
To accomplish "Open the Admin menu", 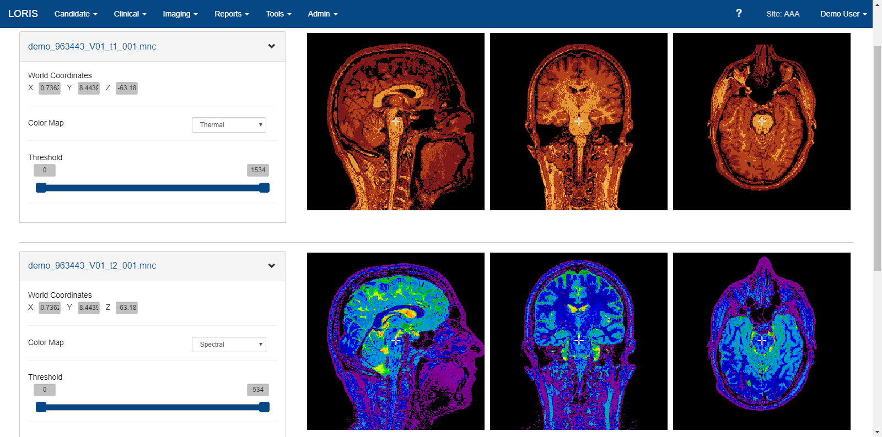I will tap(322, 14).
